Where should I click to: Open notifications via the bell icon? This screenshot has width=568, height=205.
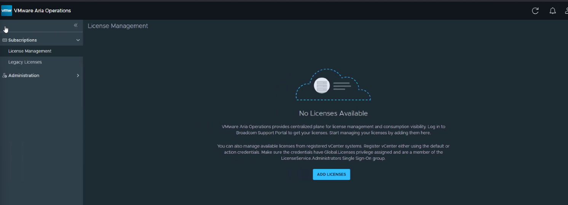coord(553,11)
